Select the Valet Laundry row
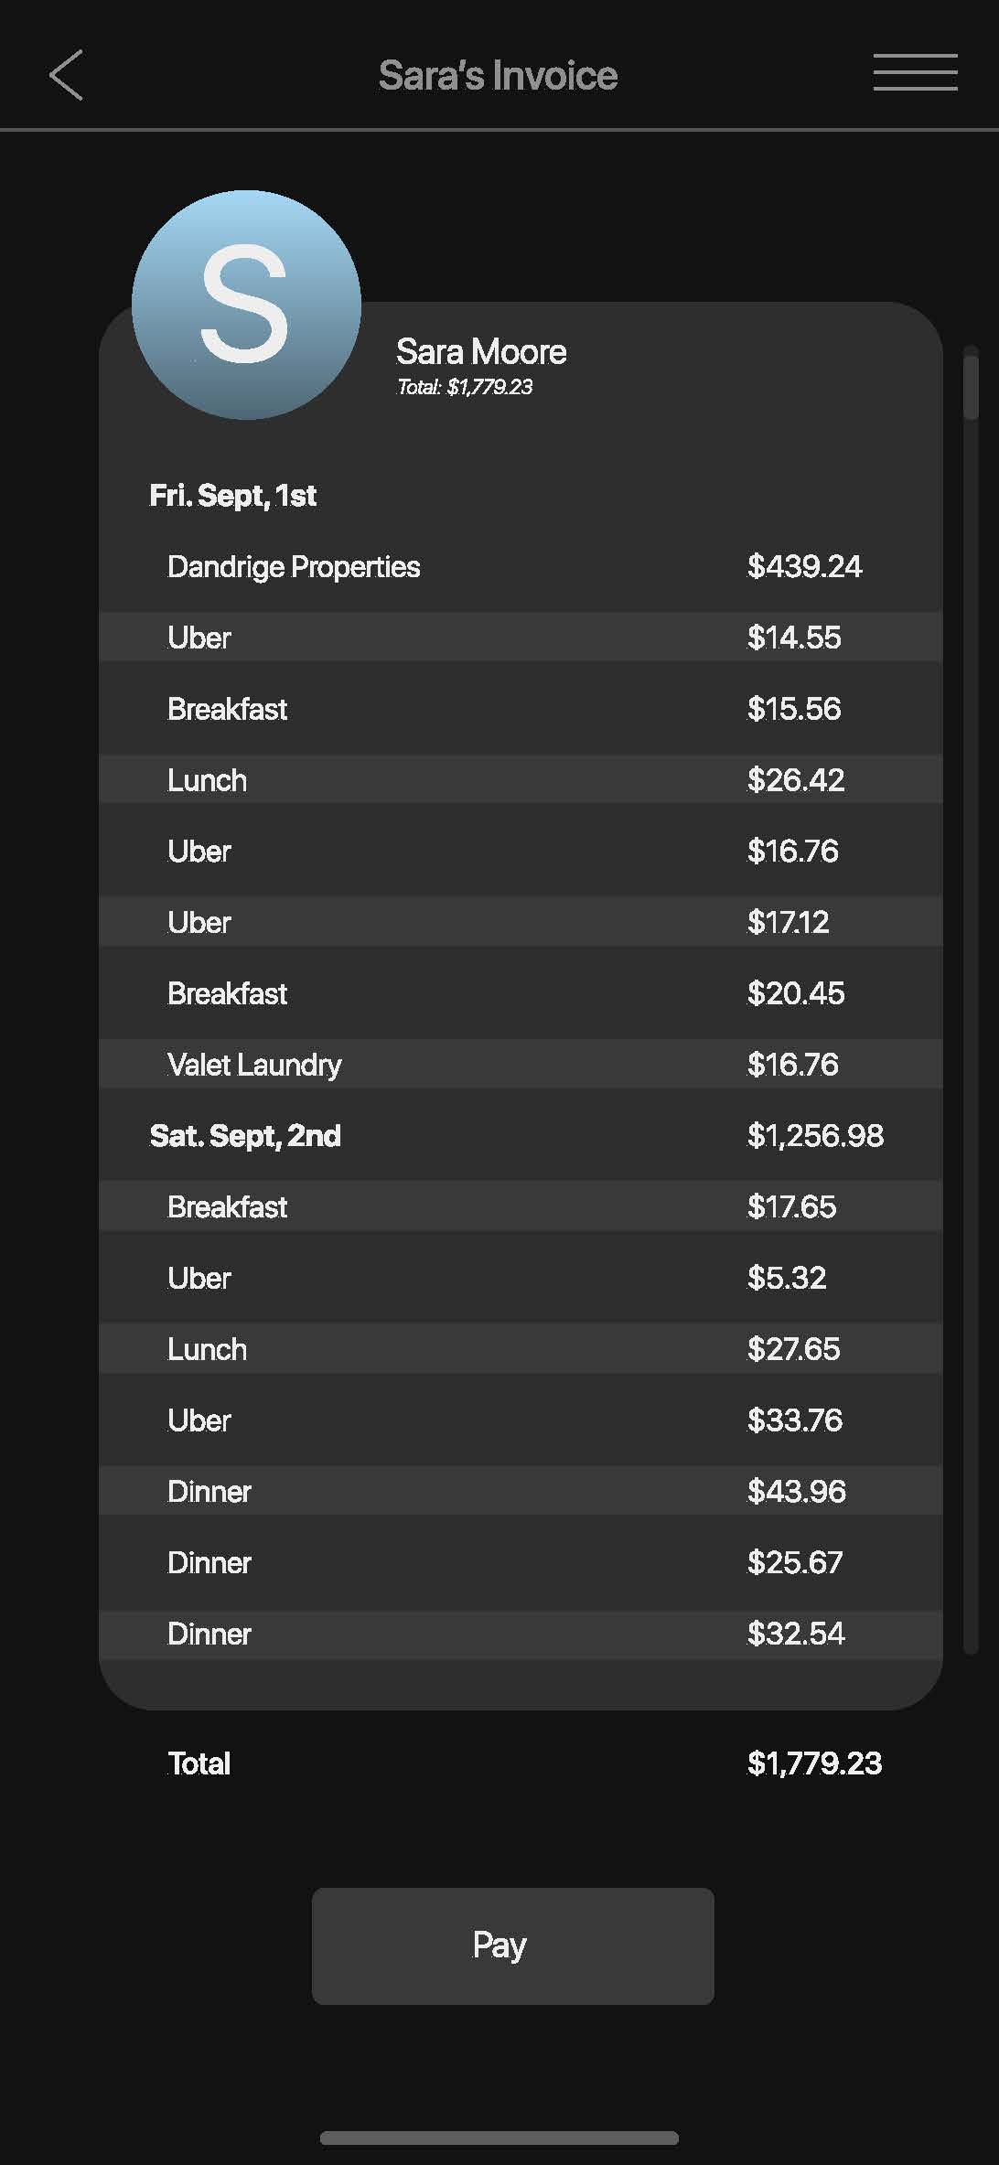Screen dimensions: 999x2165 coord(521,1064)
